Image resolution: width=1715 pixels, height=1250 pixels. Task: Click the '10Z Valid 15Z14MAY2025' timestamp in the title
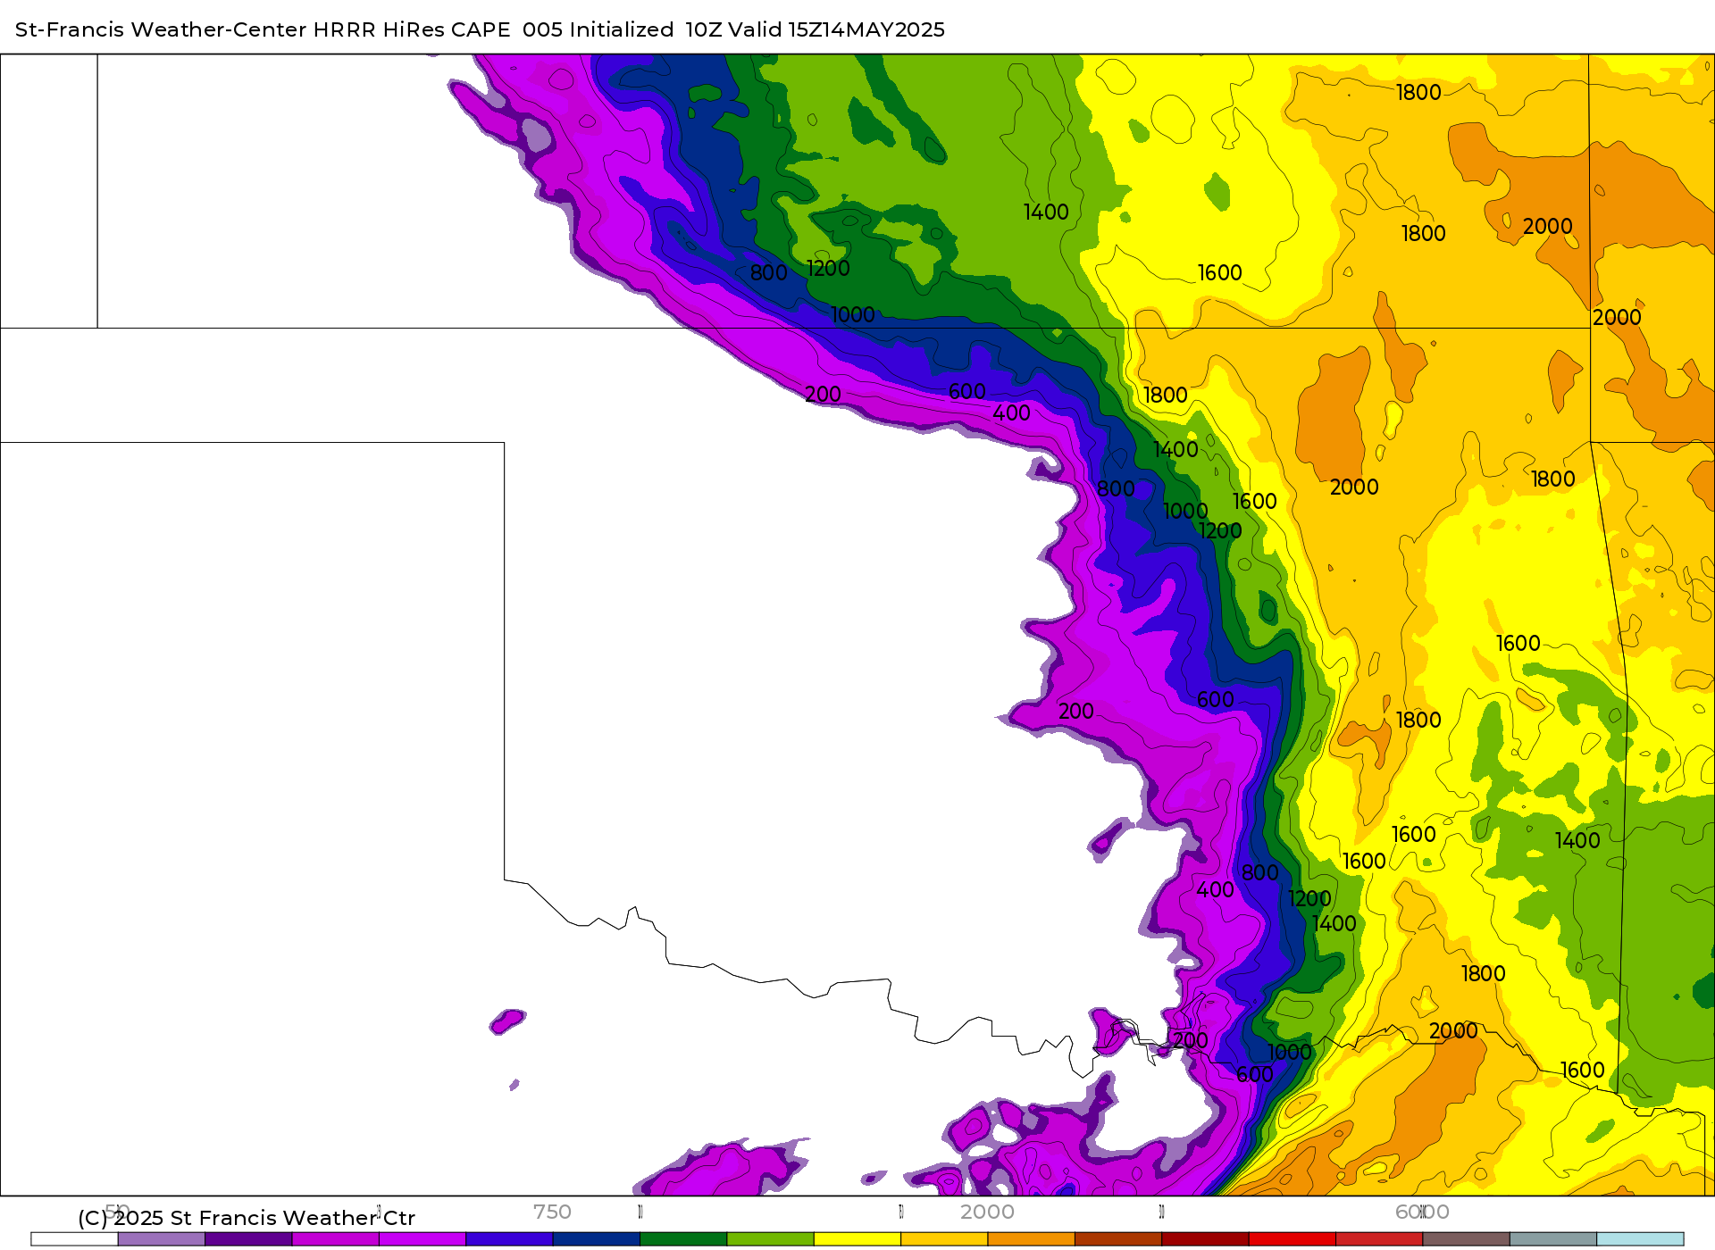(x=815, y=29)
